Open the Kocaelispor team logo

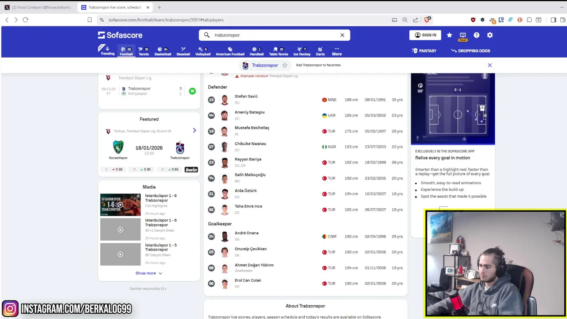118,147
